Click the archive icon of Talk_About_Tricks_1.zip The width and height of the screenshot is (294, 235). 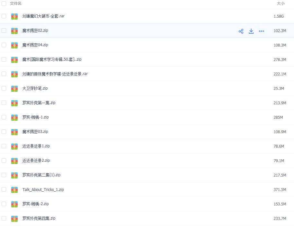(14, 190)
